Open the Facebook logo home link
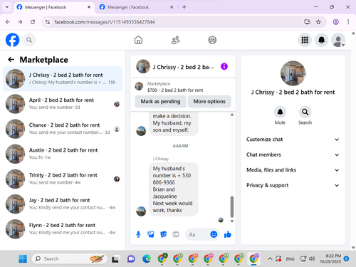 click(x=12, y=40)
